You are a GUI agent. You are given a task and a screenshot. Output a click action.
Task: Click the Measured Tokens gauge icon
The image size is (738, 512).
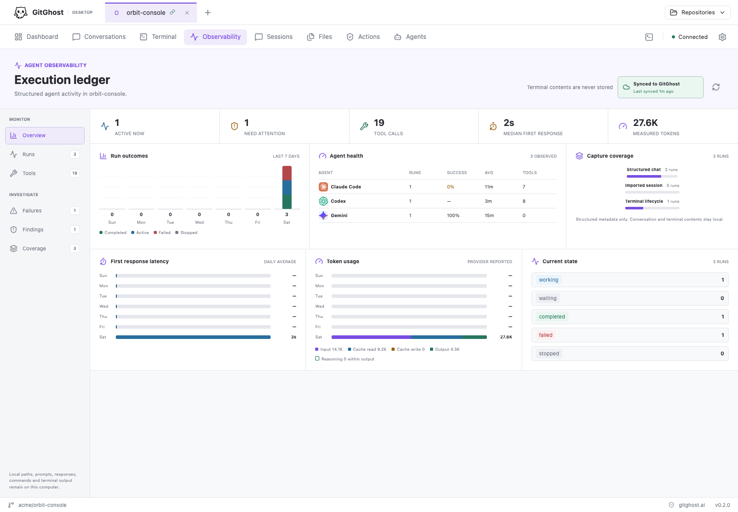click(x=623, y=126)
